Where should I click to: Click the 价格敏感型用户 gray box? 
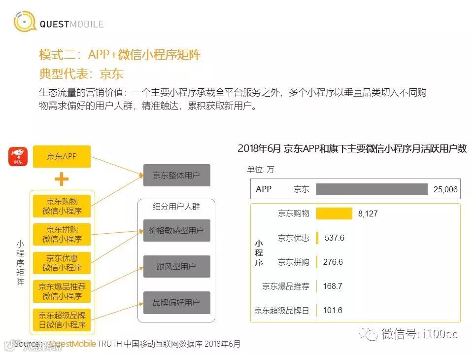(x=176, y=231)
